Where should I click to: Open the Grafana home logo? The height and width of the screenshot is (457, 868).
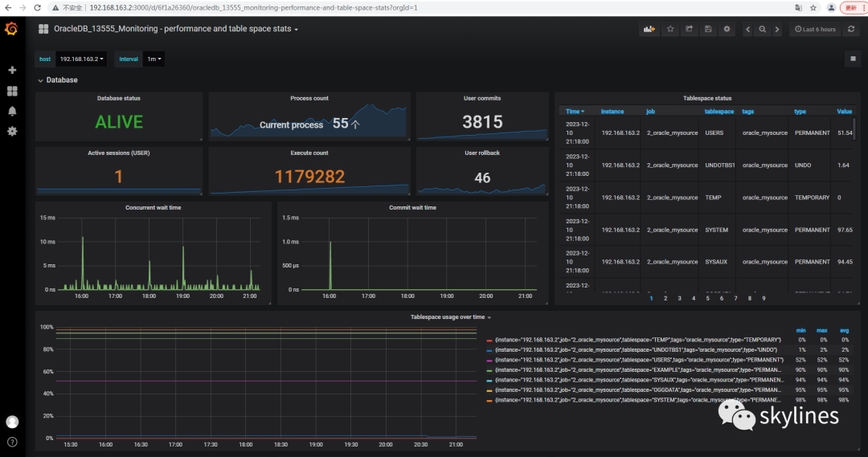point(11,29)
